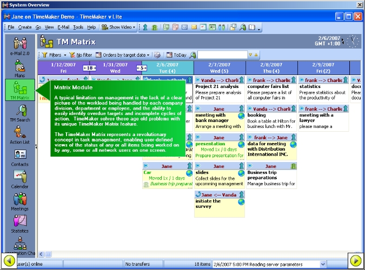Open the Action List module
365x270 pixels.
[x=20, y=135]
